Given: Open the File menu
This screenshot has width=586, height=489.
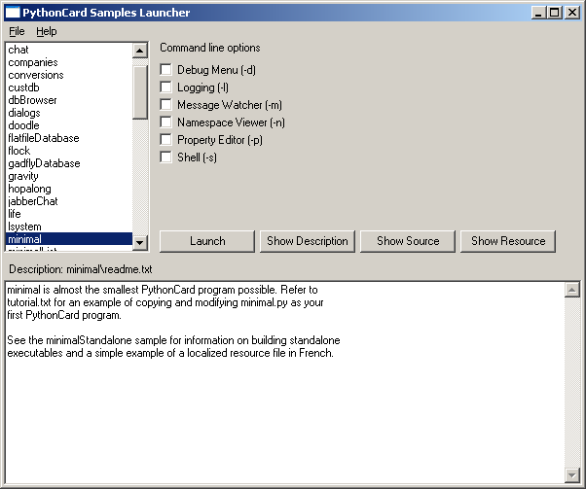Looking at the screenshot, I should (x=17, y=31).
